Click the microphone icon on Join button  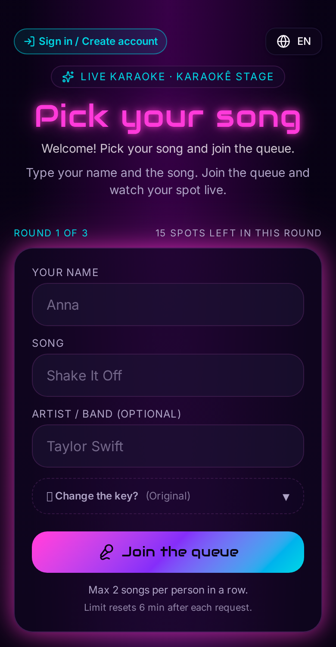click(106, 552)
